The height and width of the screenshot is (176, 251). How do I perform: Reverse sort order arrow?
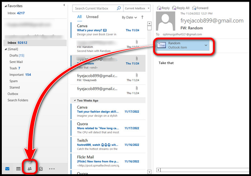click(x=142, y=17)
